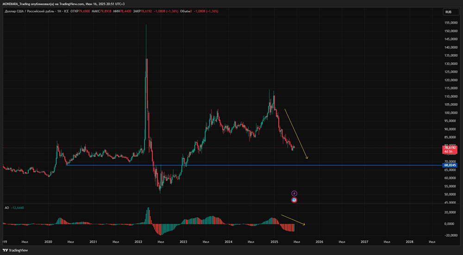
Task: Click the 2020 label on time axis
Action: tap(48, 242)
